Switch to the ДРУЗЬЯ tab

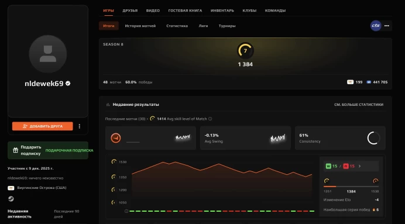(130, 11)
